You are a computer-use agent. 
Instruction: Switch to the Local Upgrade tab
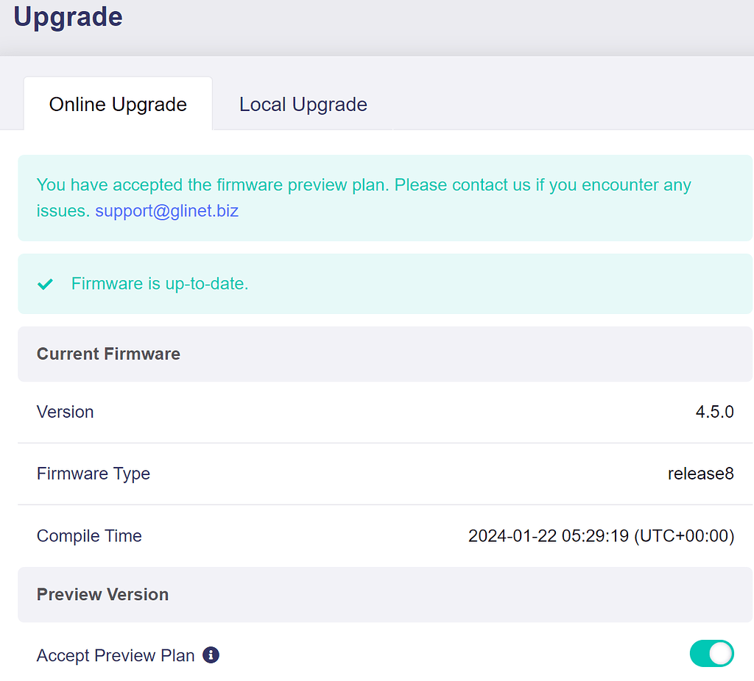pyautogui.click(x=303, y=104)
